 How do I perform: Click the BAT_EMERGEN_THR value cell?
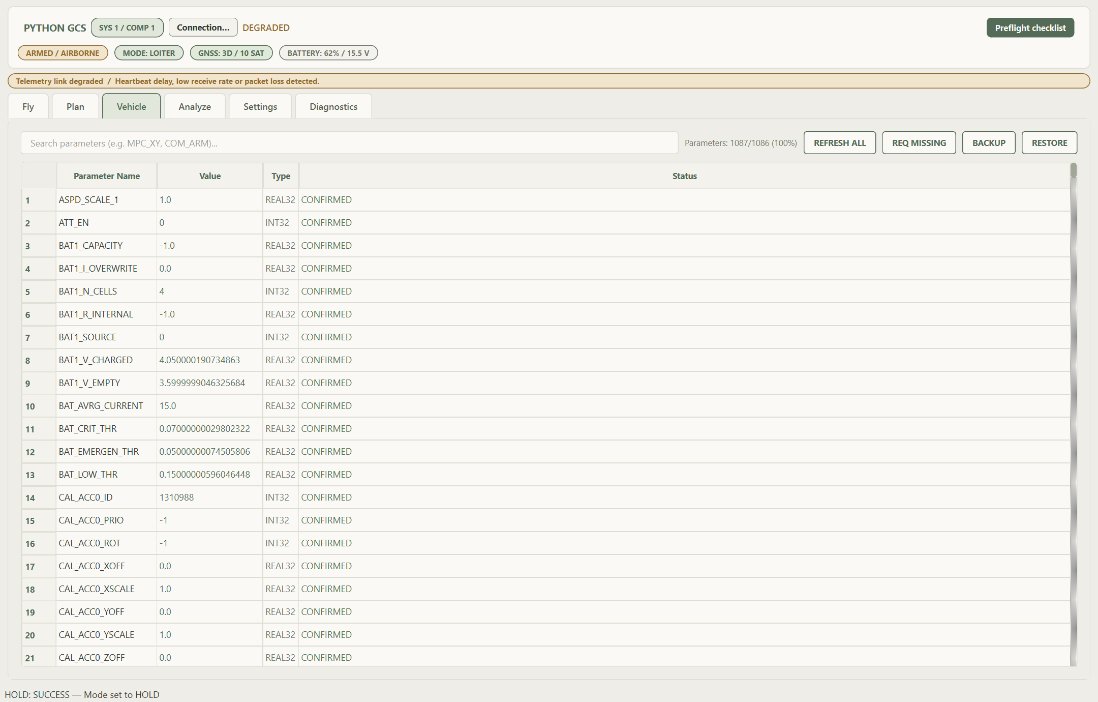click(210, 452)
